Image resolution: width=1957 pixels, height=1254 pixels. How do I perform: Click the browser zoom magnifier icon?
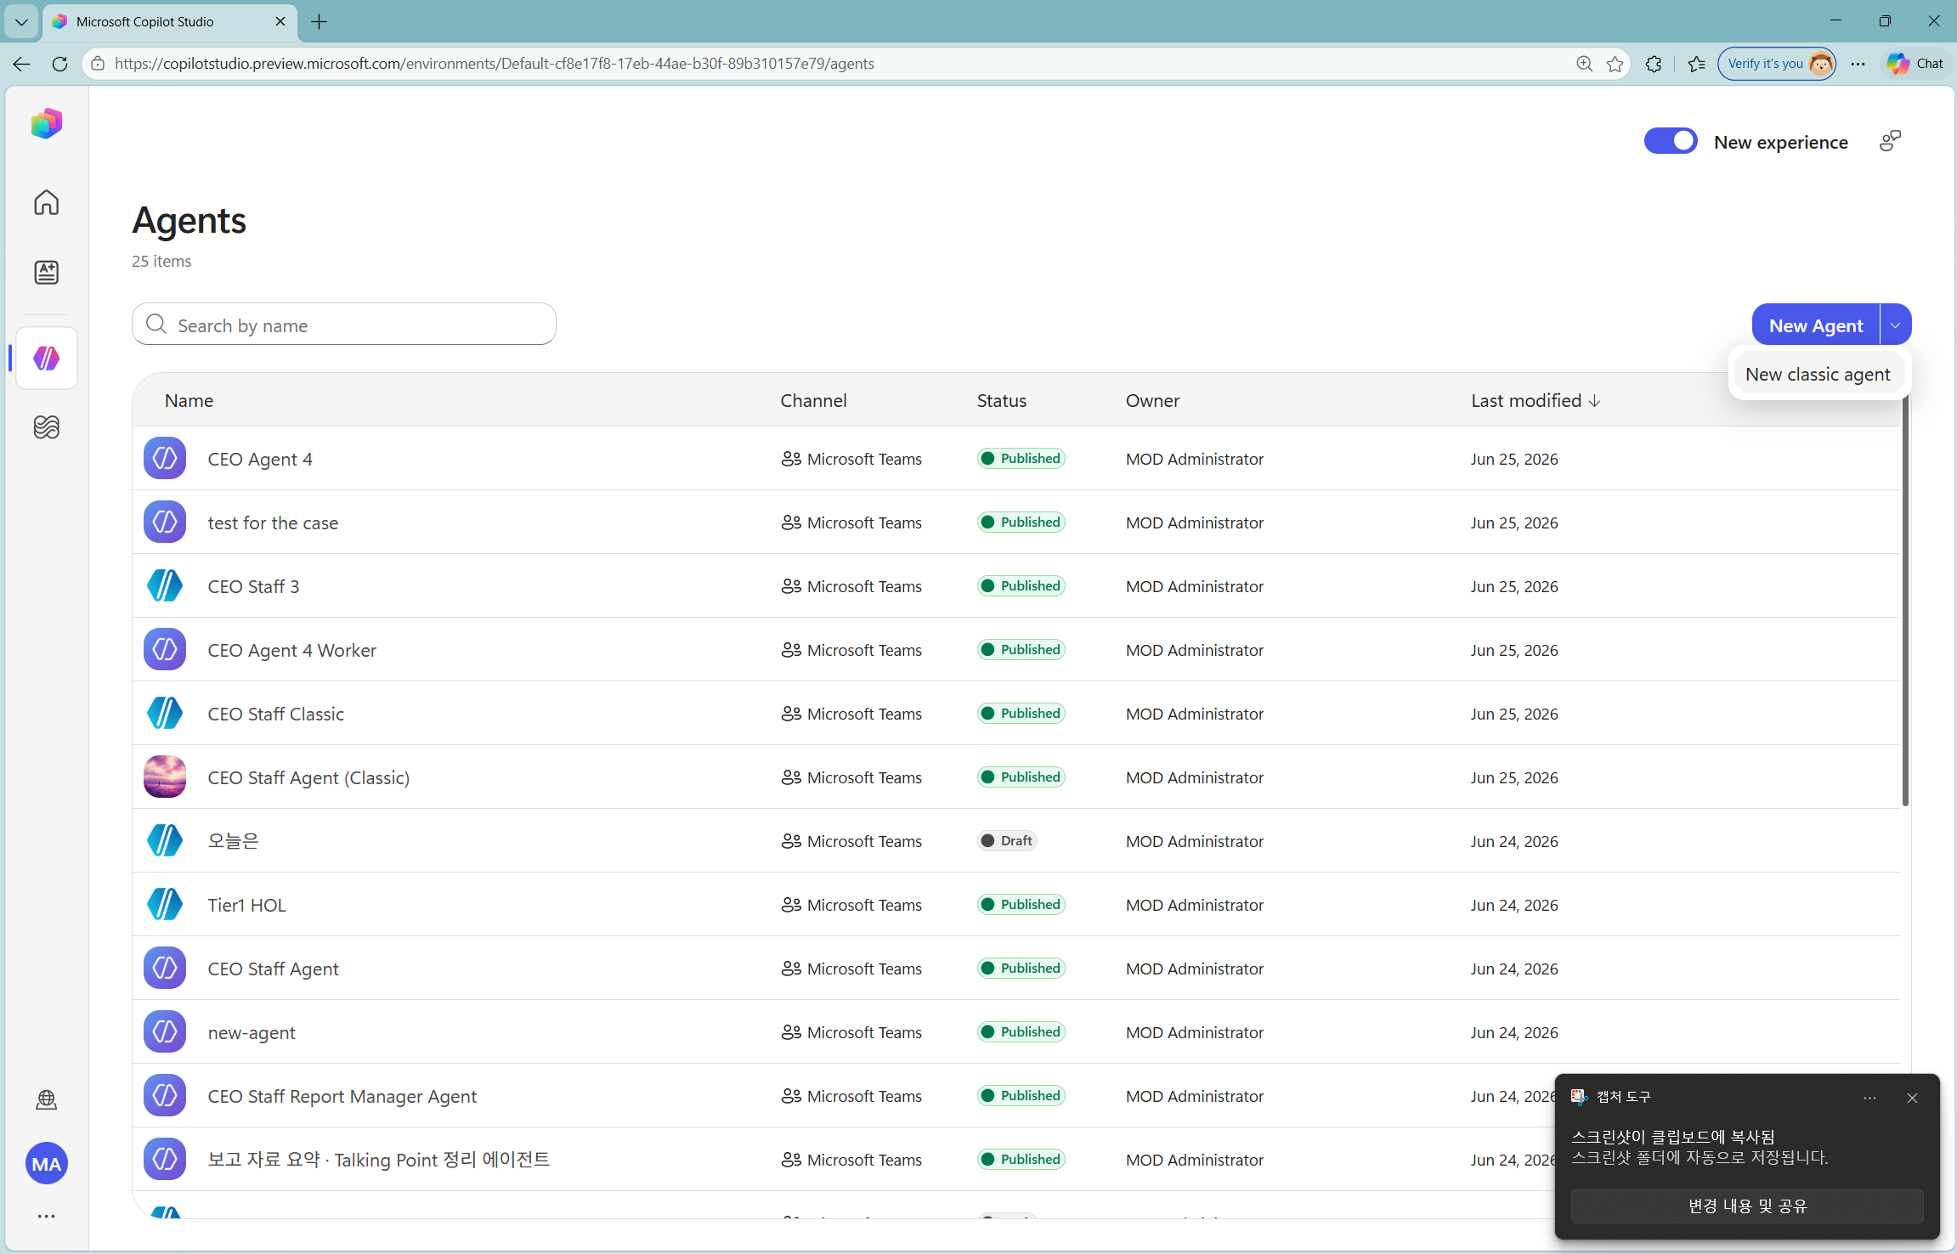point(1585,64)
